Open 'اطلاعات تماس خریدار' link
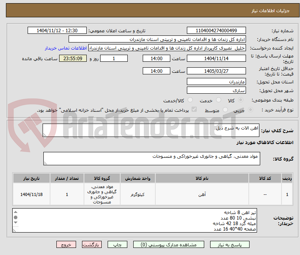Image resolution: width=300 pixels, height=255 pixels. click(x=66, y=48)
